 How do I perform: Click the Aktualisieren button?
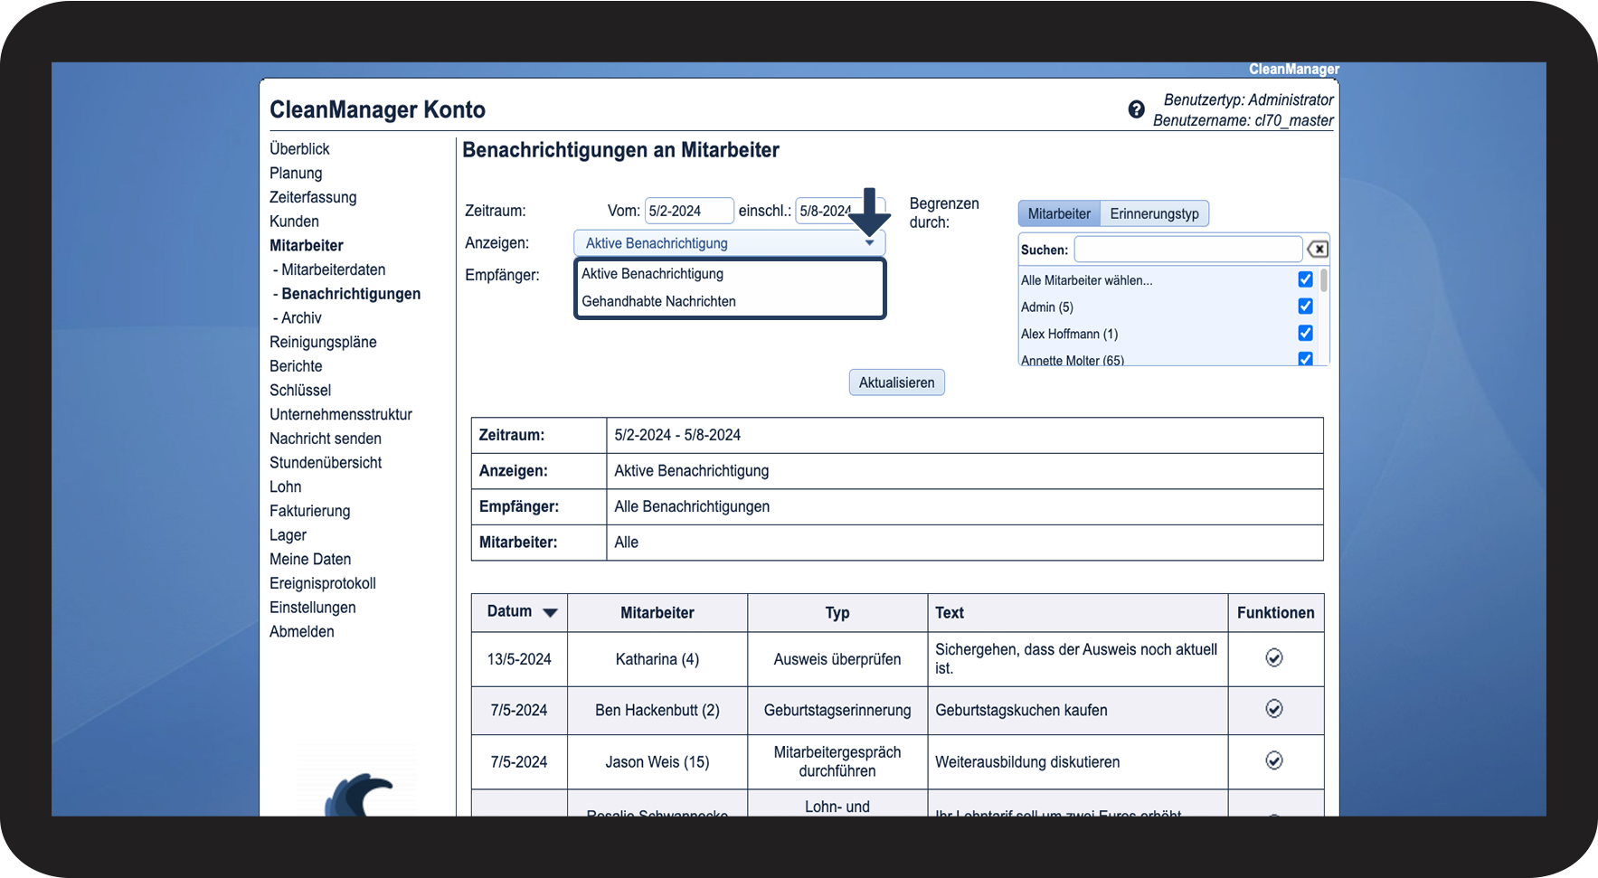click(x=896, y=382)
